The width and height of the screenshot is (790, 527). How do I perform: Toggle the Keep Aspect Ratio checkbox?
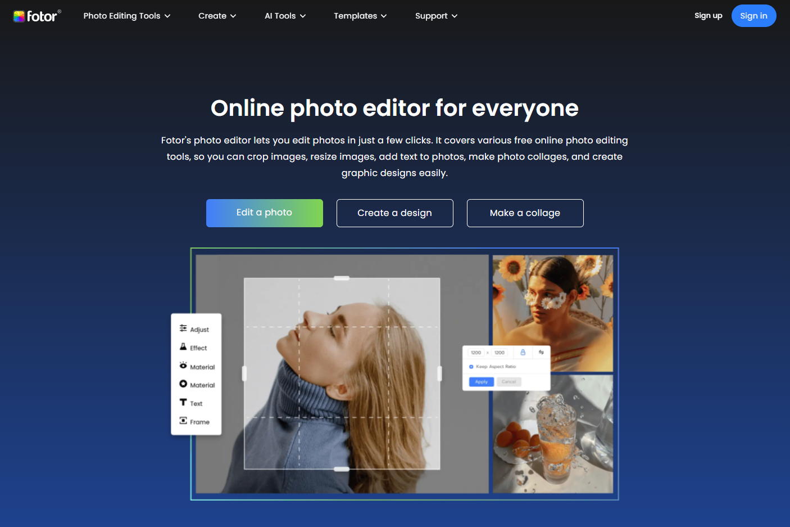pos(471,367)
